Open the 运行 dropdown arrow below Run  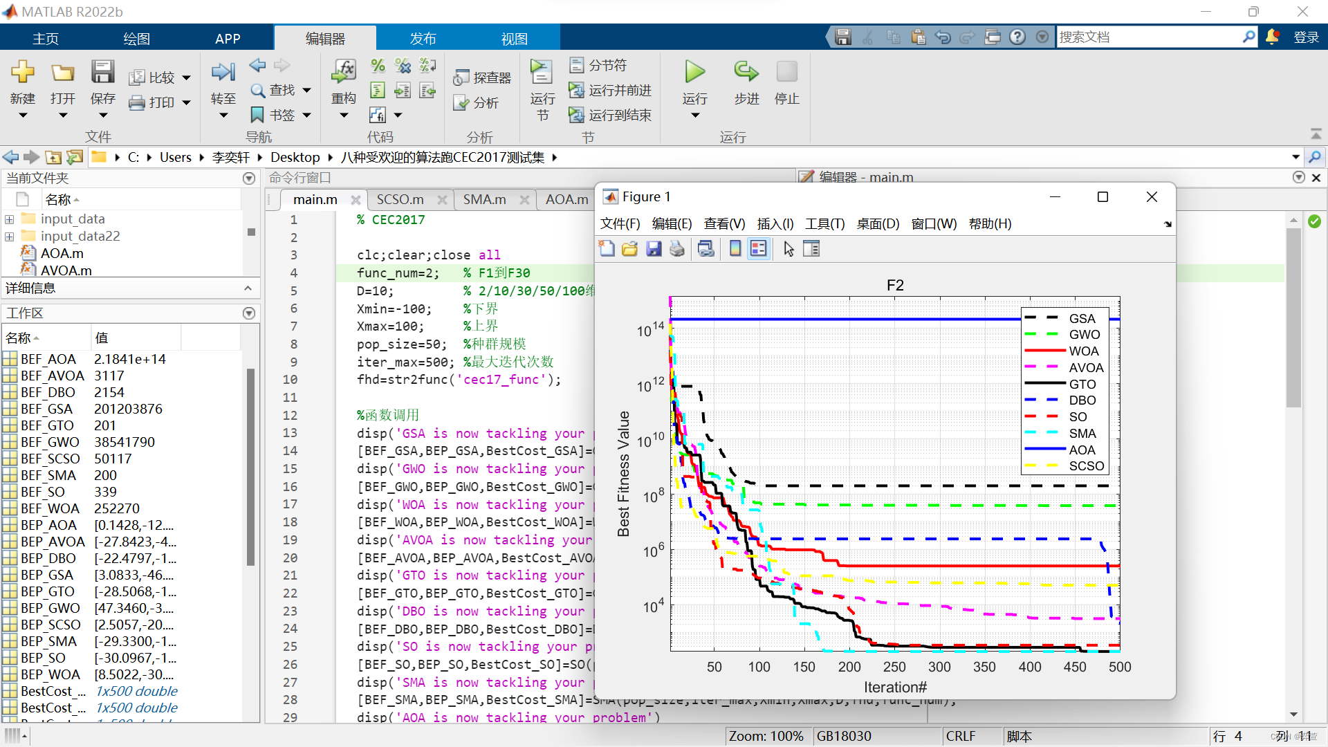(695, 116)
